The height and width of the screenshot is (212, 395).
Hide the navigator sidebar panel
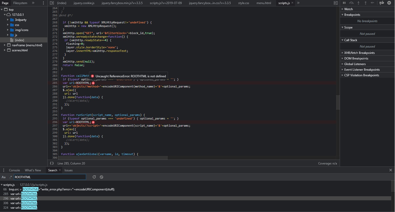coord(52,3)
